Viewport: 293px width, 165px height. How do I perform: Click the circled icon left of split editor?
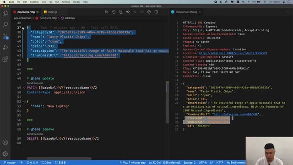(149, 12)
